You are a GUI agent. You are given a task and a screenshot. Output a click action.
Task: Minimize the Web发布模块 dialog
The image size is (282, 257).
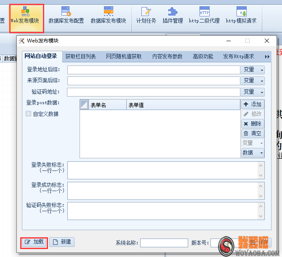coord(229,41)
